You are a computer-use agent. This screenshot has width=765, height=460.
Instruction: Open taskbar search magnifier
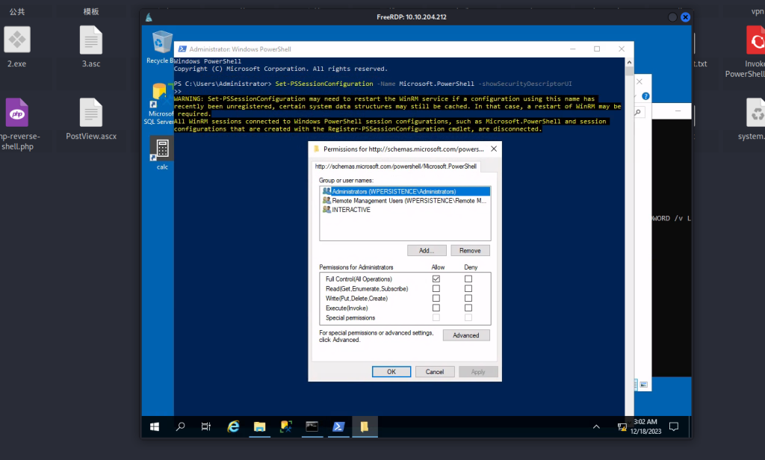pos(181,427)
